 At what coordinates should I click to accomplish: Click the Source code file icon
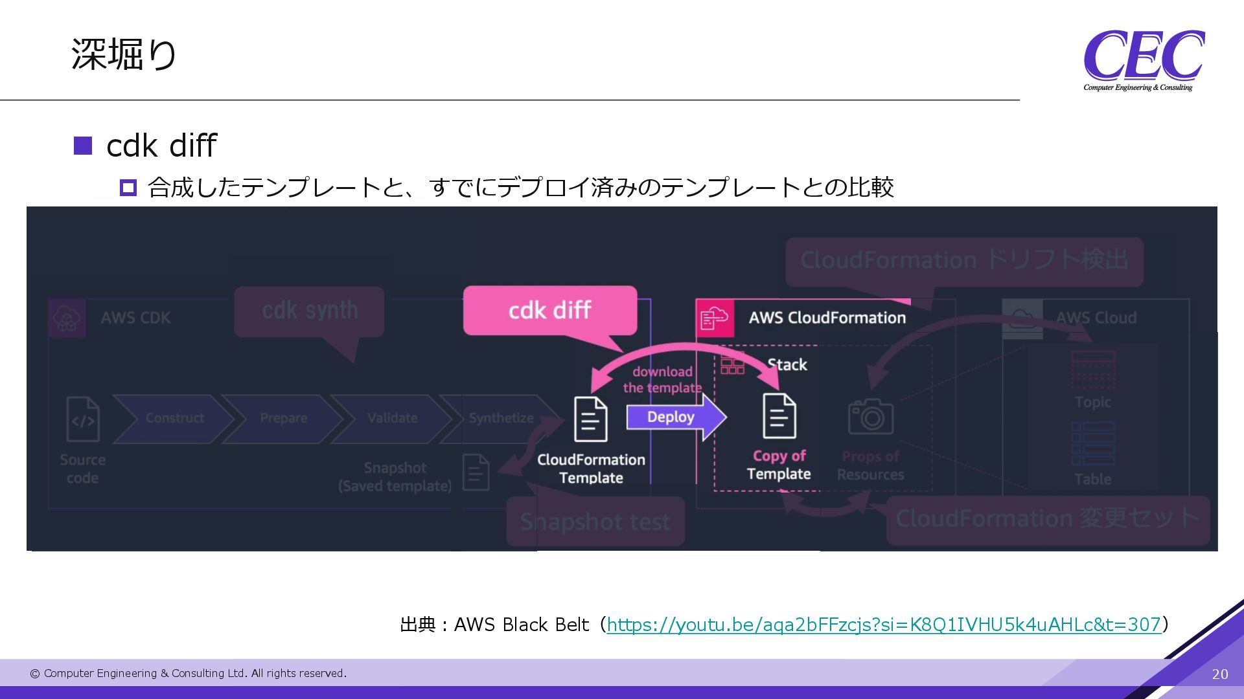(x=83, y=419)
